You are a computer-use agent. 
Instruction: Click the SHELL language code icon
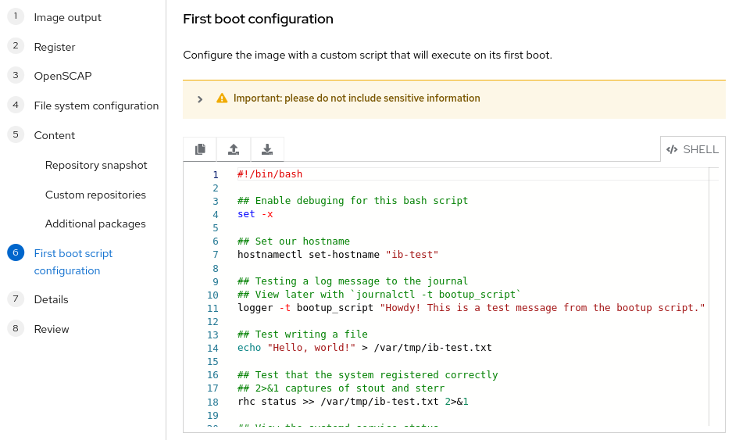coord(672,149)
